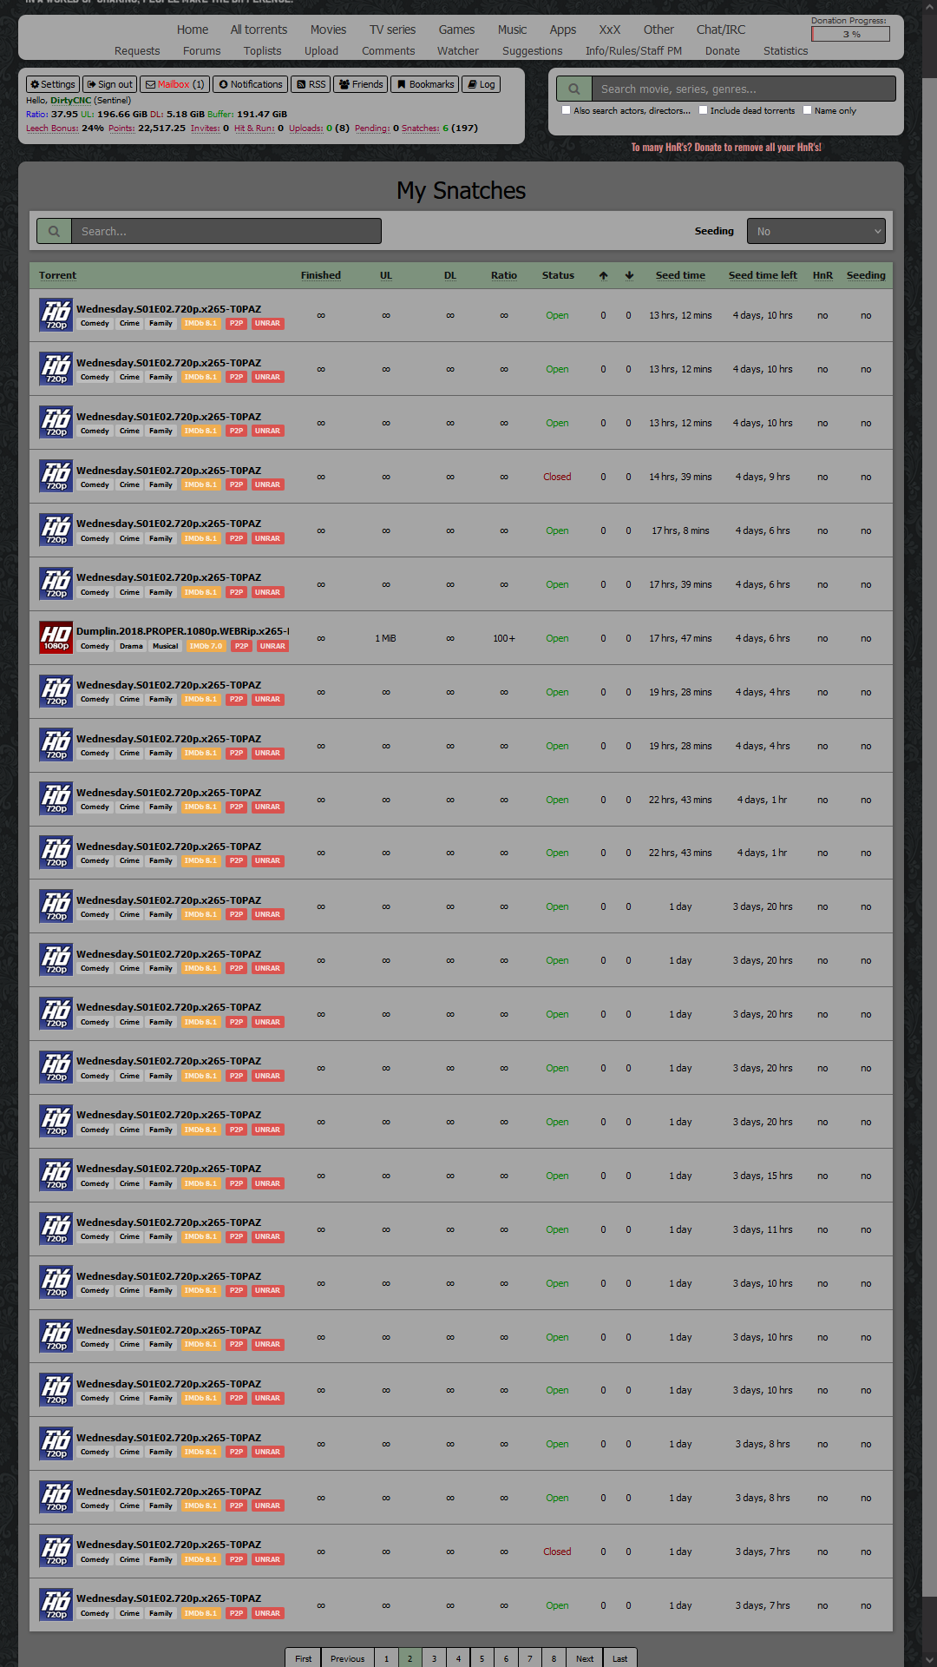Viewport: 937px width, 1667px height.
Task: Go to Previous page
Action: click(347, 1657)
